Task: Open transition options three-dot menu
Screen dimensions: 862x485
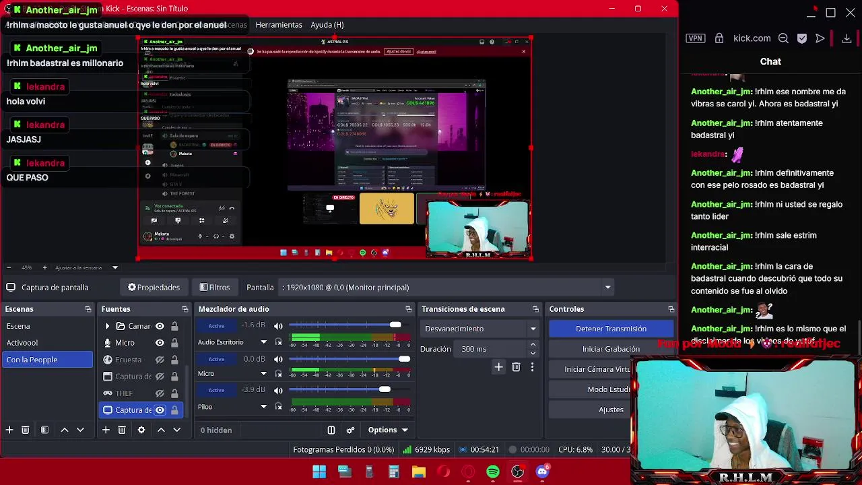Action: pyautogui.click(x=532, y=367)
